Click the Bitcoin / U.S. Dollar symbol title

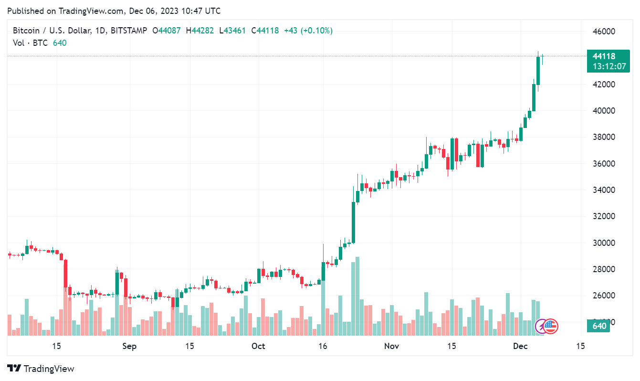(x=52, y=31)
